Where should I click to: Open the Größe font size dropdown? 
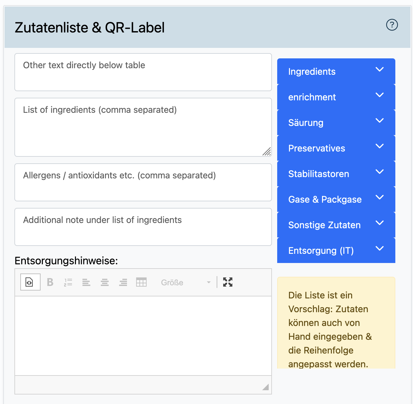pyautogui.click(x=185, y=282)
